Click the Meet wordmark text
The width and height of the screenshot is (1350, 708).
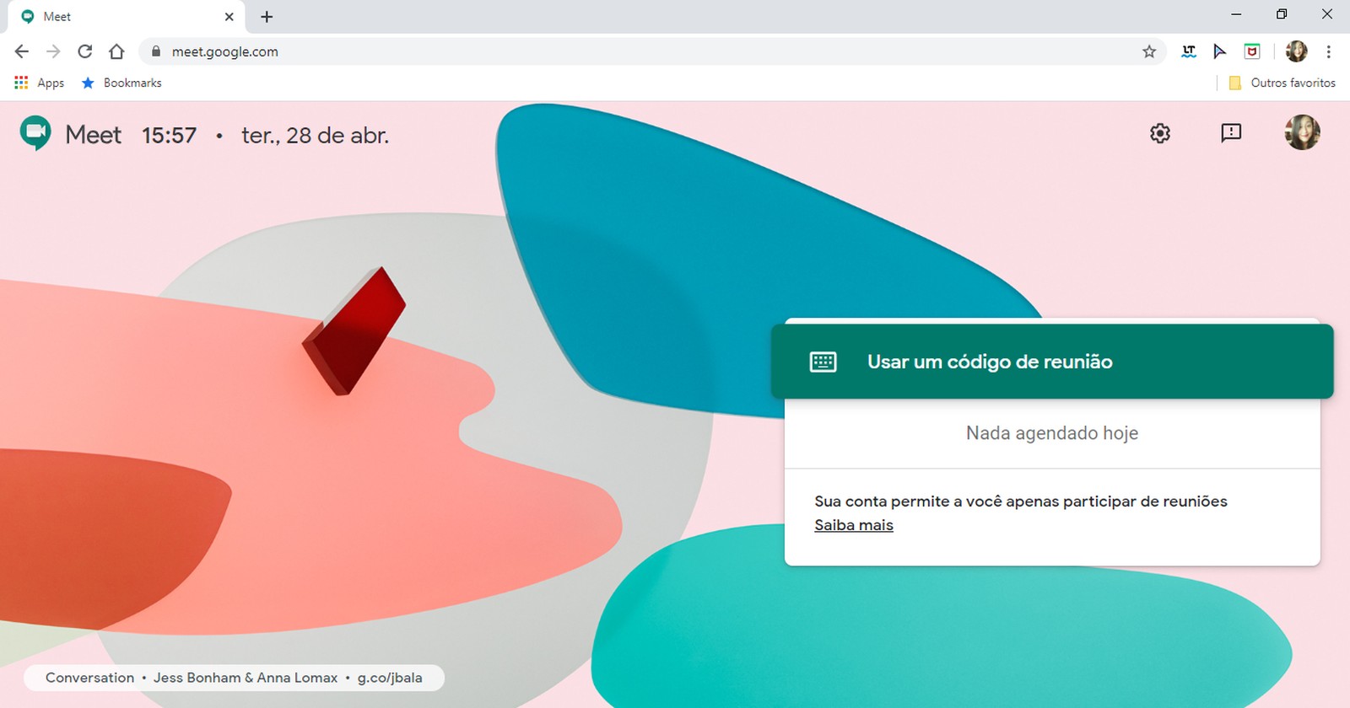click(x=94, y=135)
